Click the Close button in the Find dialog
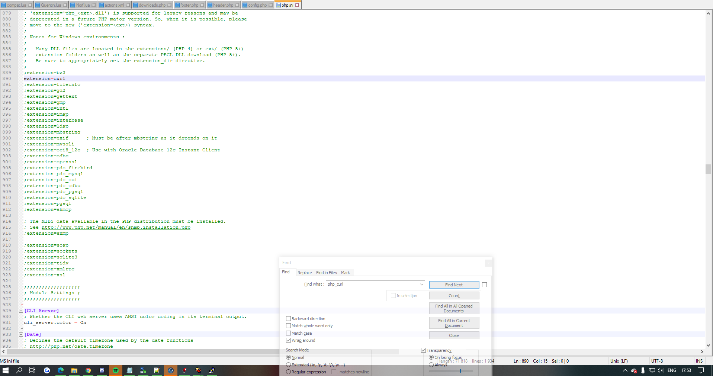The width and height of the screenshot is (713, 376). tap(454, 335)
